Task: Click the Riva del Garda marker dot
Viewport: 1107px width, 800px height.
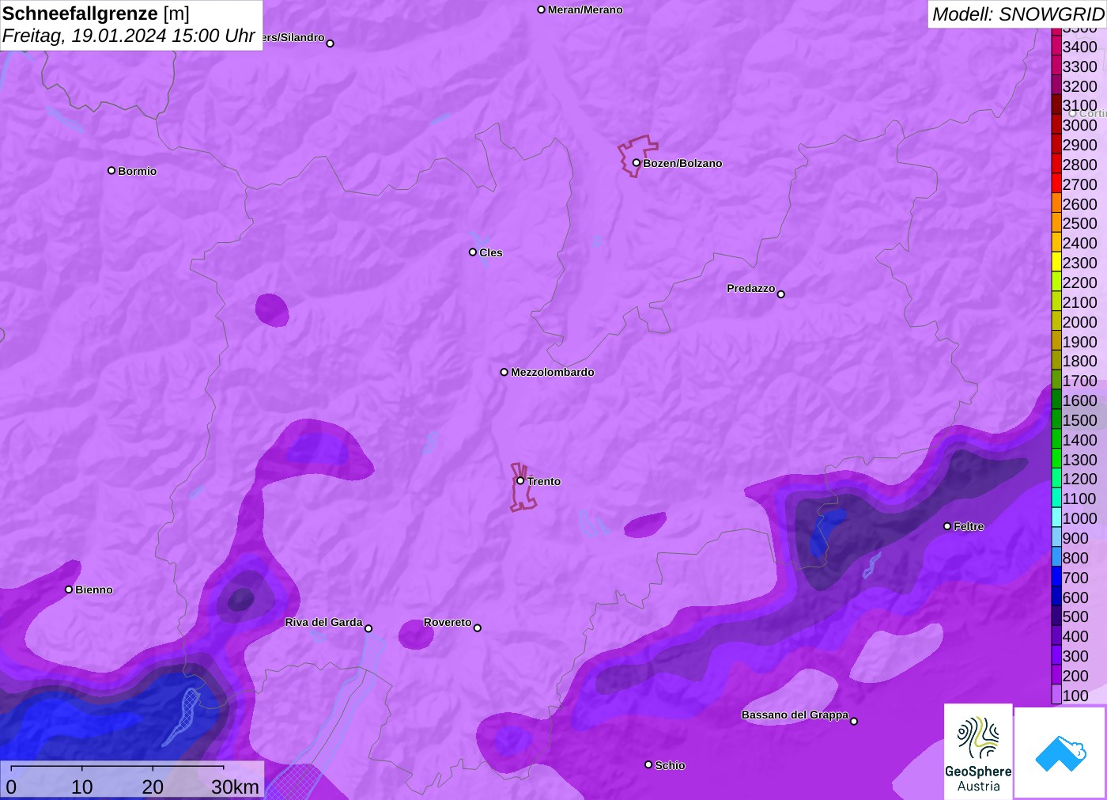Action: [368, 628]
